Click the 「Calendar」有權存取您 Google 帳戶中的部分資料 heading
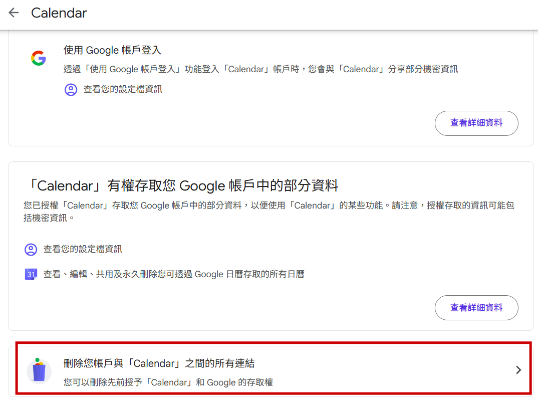 click(x=181, y=186)
